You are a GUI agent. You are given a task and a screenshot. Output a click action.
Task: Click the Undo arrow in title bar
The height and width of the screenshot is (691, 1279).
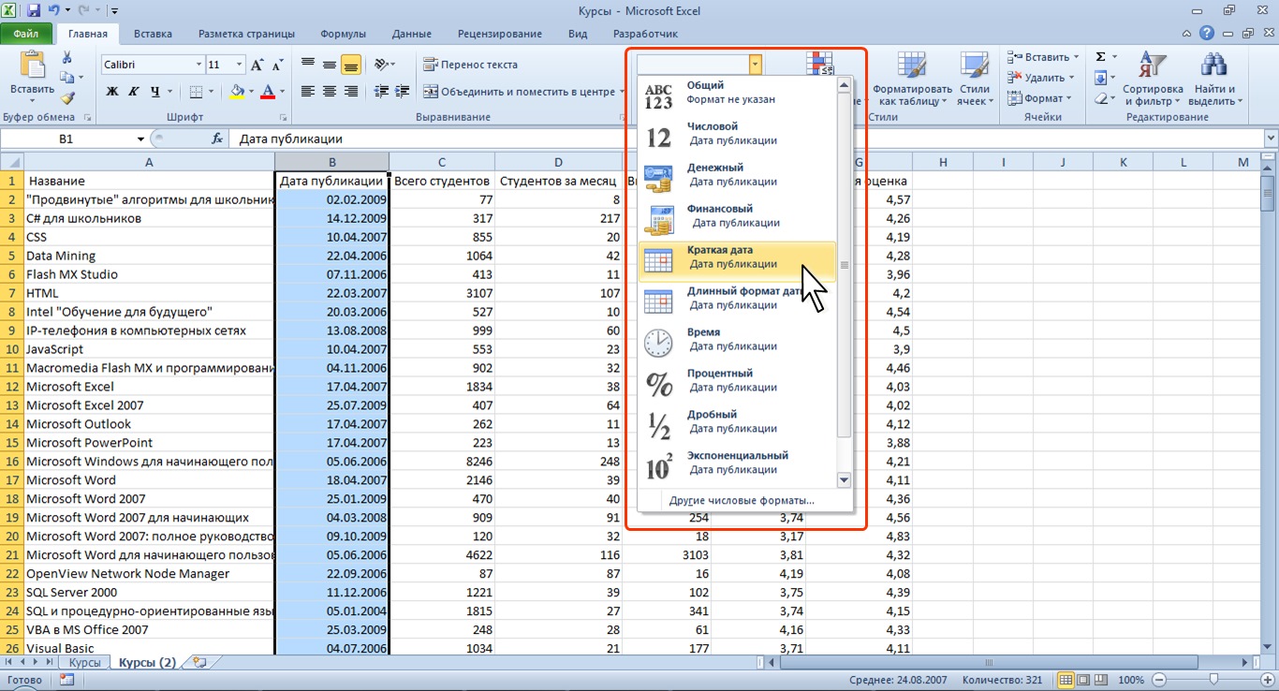[x=56, y=11]
